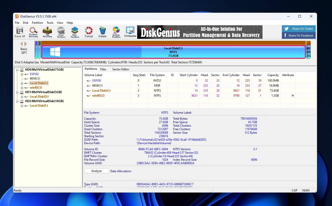
Task: Open the View menu
Action: tap(60, 23)
